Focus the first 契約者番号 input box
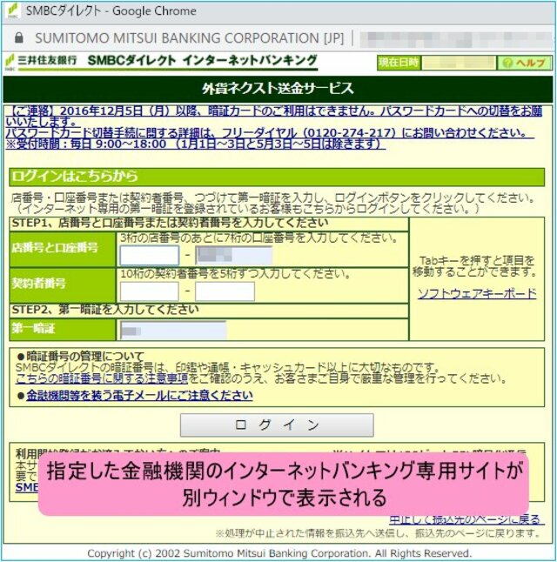The width and height of the screenshot is (557, 562). [x=149, y=291]
